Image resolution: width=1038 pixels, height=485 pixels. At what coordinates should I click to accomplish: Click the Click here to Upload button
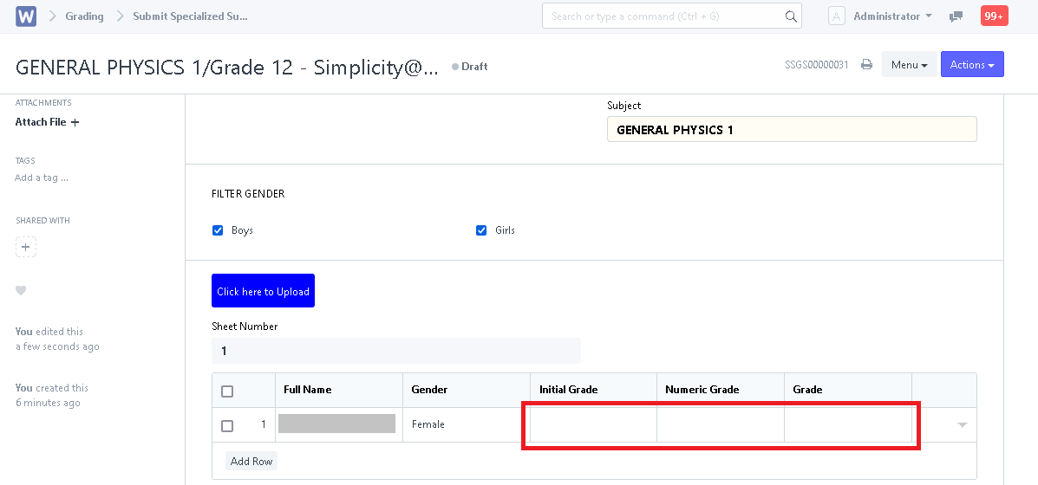coord(263,291)
